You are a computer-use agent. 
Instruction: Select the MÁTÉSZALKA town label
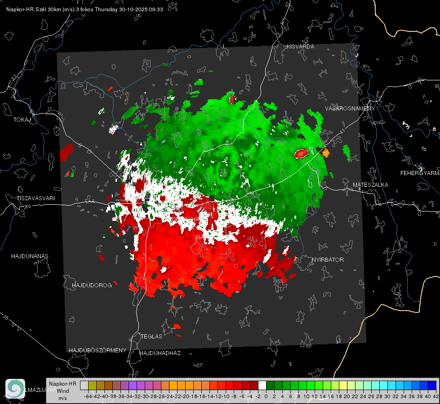coord(370,185)
